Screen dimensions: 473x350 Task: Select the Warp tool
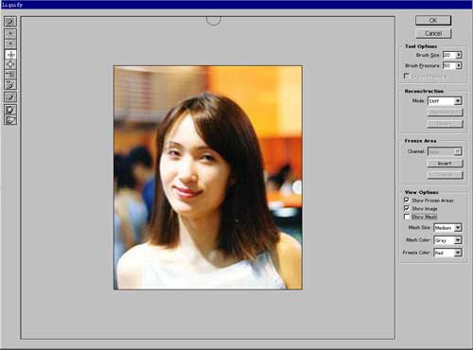[x=10, y=22]
